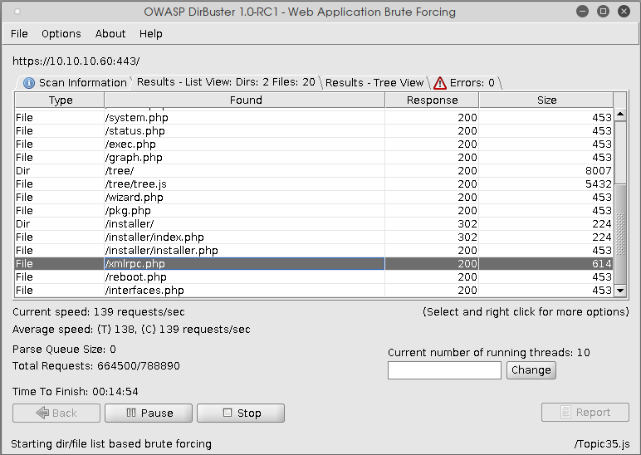Click the highlighted /xmlrpc.php entry
Viewport: 641px width, 455px height.
244,264
